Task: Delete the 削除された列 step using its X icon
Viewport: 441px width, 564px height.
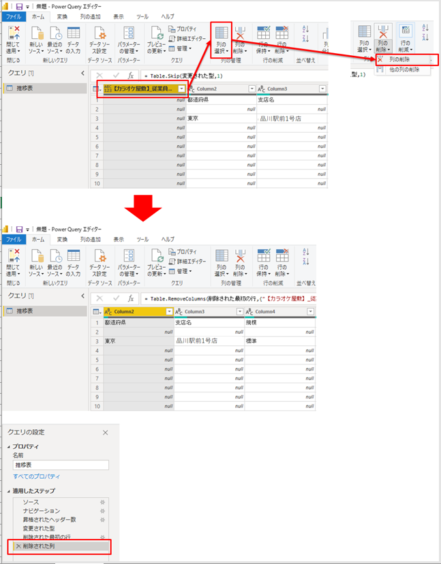Action: pyautogui.click(x=18, y=546)
